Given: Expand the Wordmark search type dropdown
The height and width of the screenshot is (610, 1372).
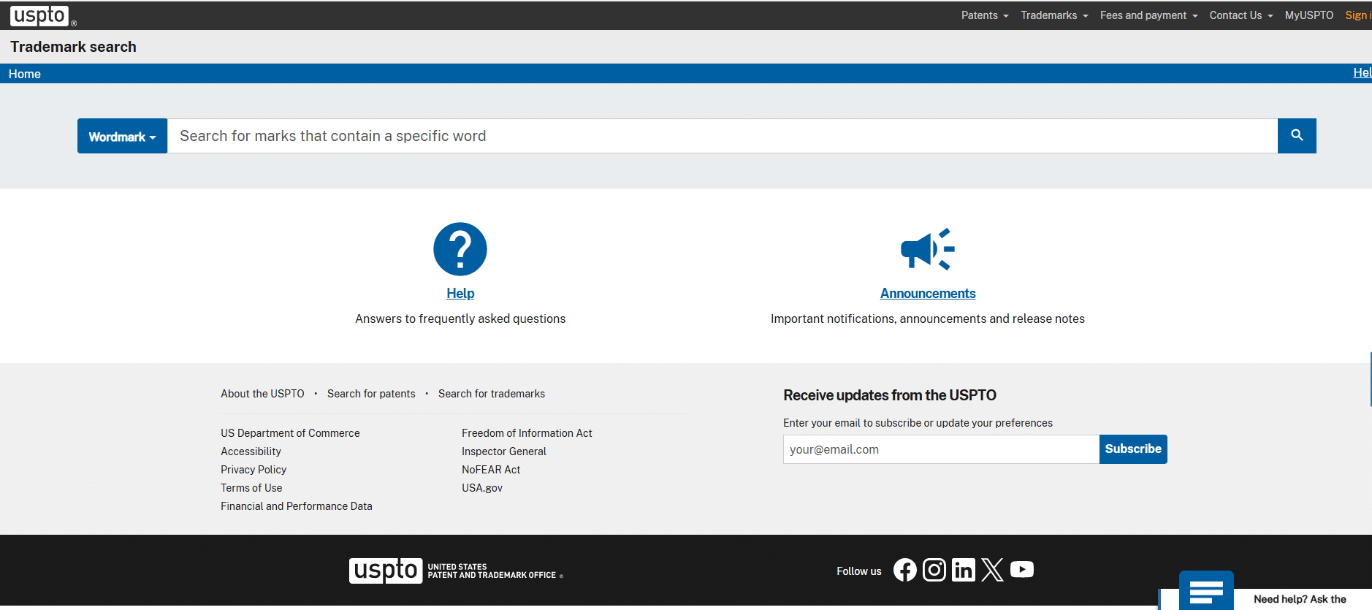Looking at the screenshot, I should (123, 136).
